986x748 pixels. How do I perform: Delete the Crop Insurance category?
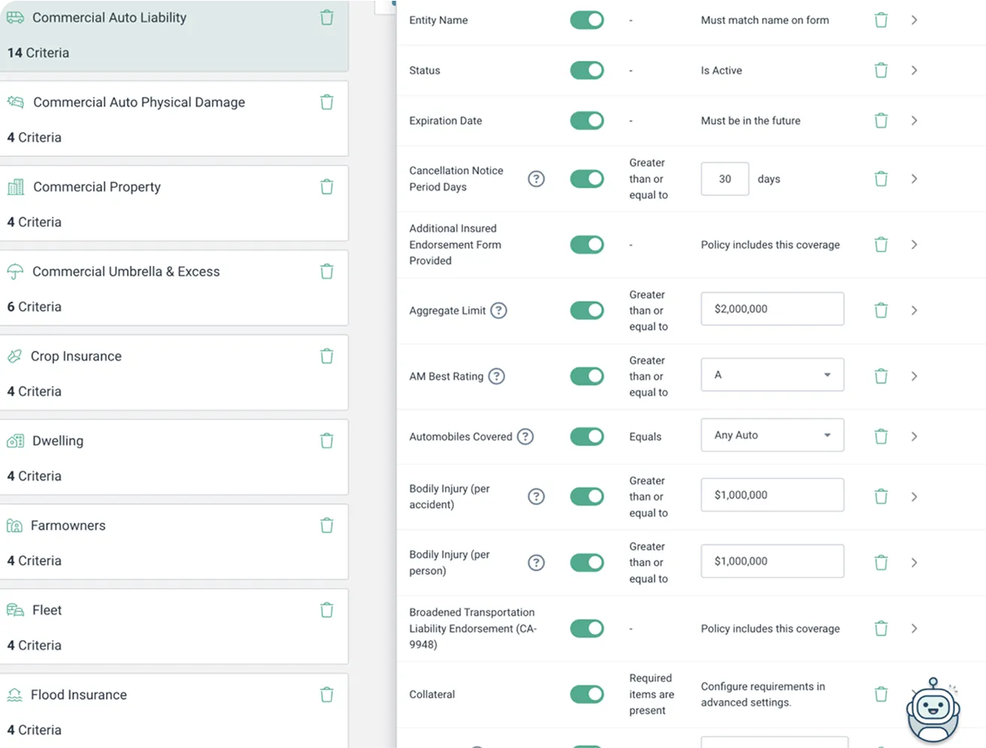(326, 355)
